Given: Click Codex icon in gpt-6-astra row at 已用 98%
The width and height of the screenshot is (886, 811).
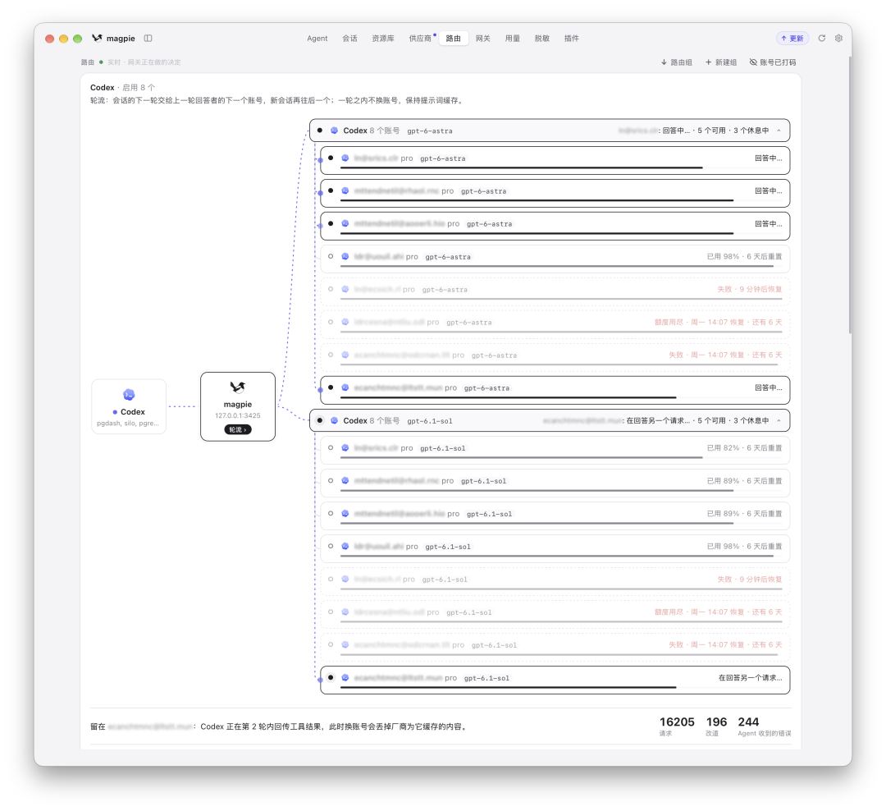Looking at the screenshot, I should [345, 256].
